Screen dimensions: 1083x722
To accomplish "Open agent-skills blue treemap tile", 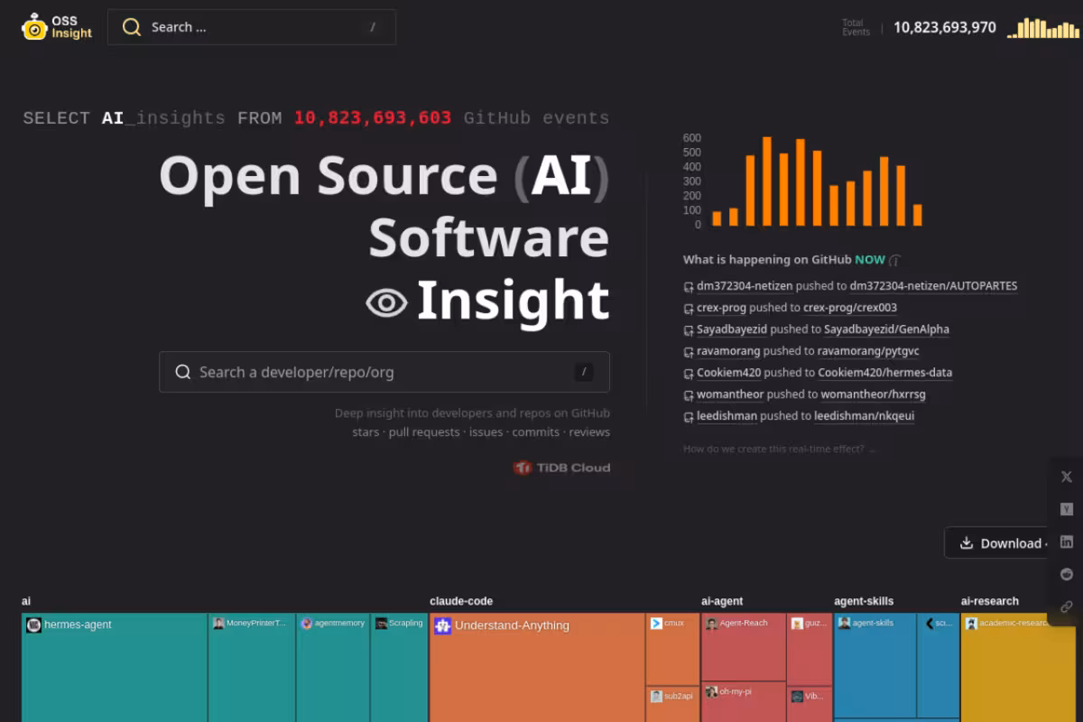I will 875,665.
